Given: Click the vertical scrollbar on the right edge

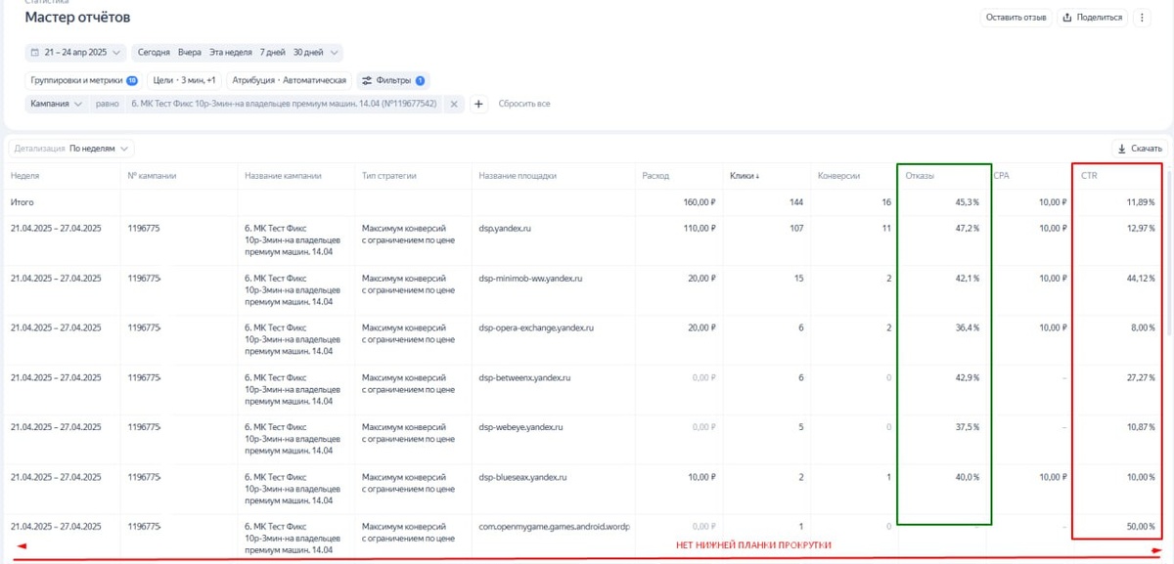Looking at the screenshot, I should click(1170, 254).
